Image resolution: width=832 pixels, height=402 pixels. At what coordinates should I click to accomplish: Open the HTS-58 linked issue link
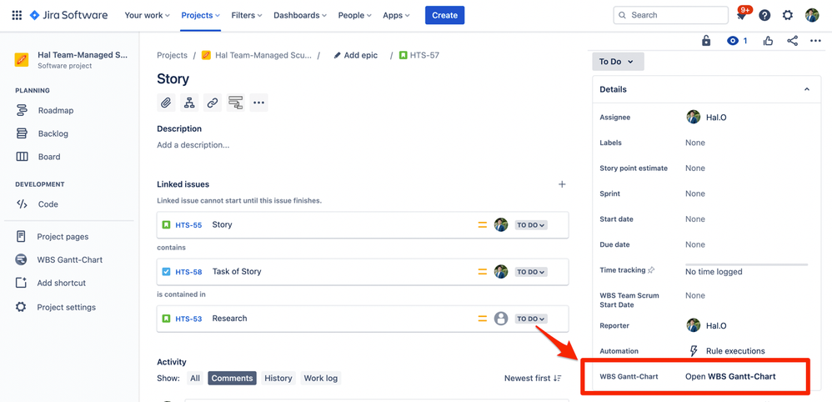click(x=188, y=272)
